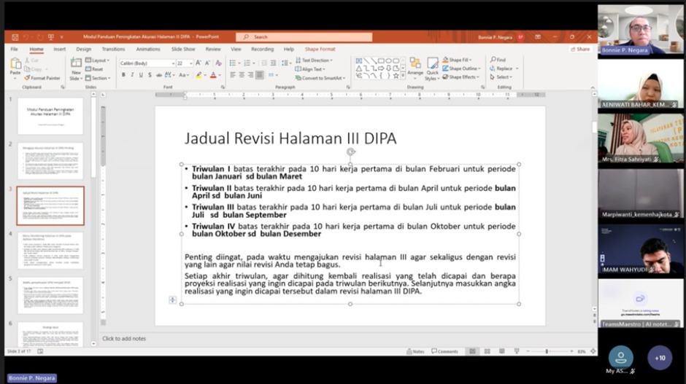The height and width of the screenshot is (384, 686).
Task: Center-align the paragraph text
Action: pyautogui.click(x=242, y=75)
